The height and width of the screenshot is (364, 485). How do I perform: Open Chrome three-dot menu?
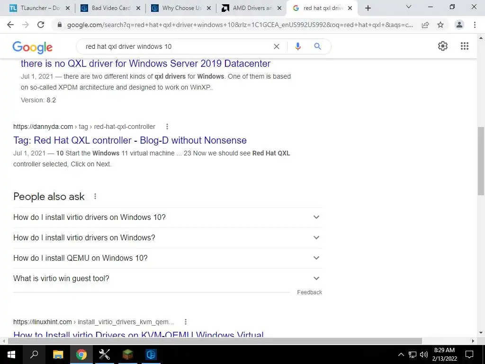pos(475,25)
